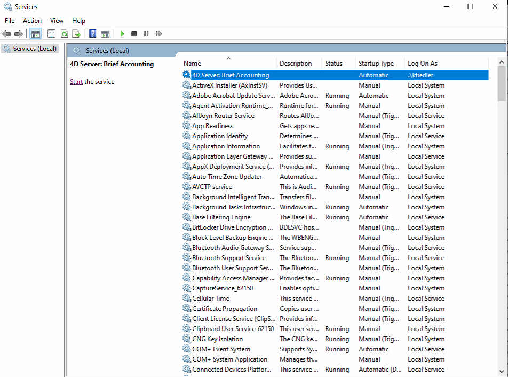Stop the service with the square toolbar icon
Viewport: 508px width, 377px height.
134,33
